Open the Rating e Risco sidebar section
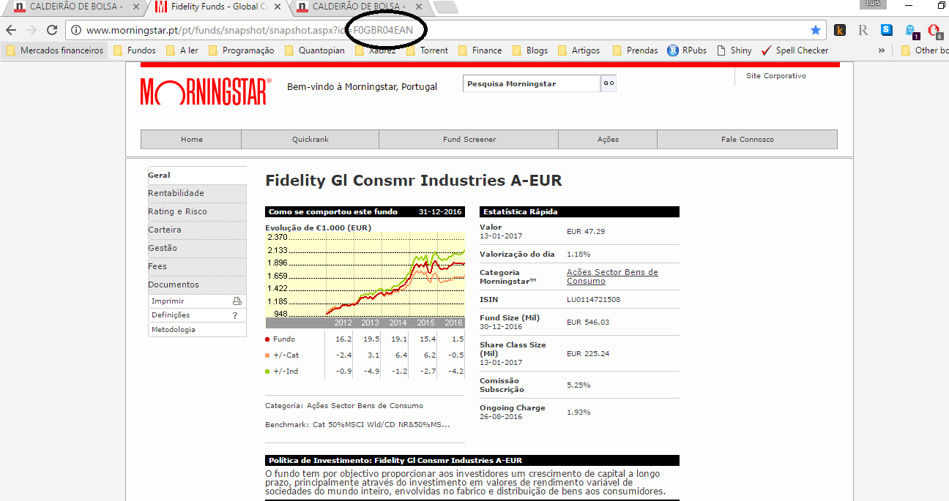The height and width of the screenshot is (501, 949). [197, 211]
